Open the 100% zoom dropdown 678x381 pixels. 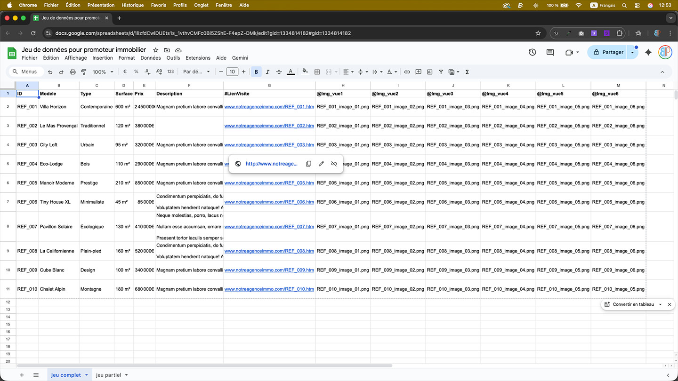coord(103,72)
